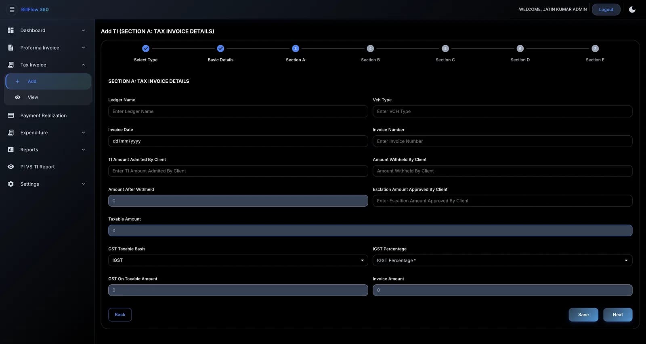This screenshot has height=344, width=646.
Task: Click the Logout button
Action: pyautogui.click(x=606, y=9)
